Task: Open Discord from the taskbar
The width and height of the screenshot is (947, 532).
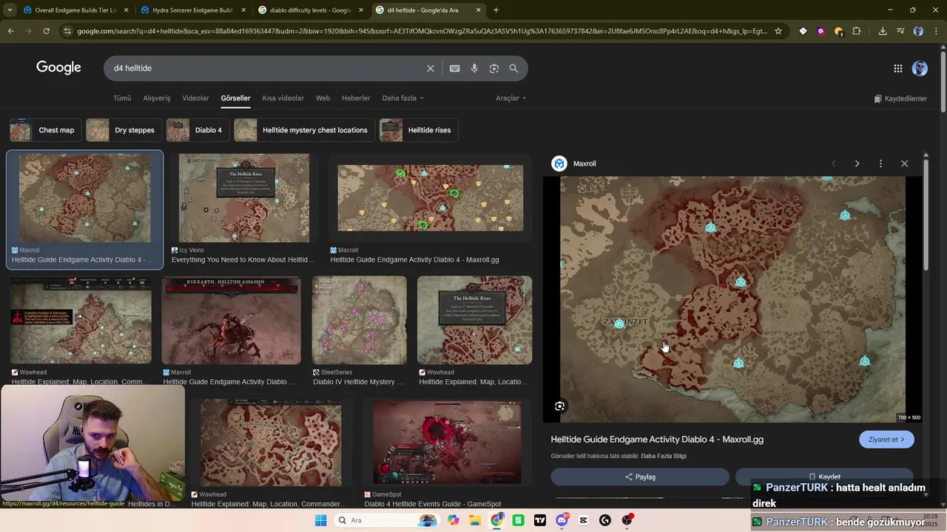Action: (562, 520)
